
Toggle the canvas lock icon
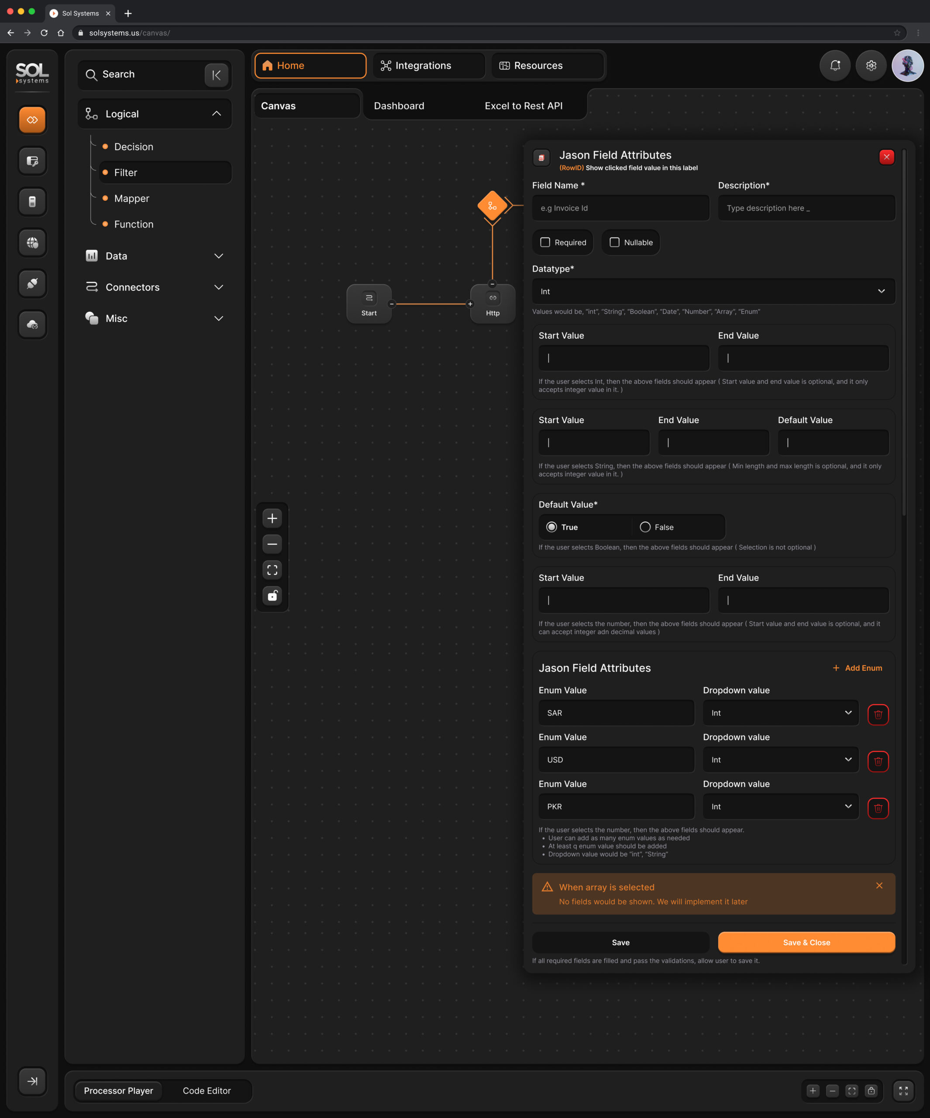coord(272,595)
